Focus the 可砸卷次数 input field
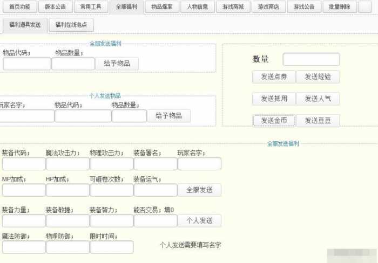 point(112,190)
